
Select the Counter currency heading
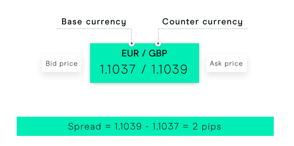203,22
